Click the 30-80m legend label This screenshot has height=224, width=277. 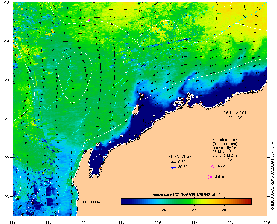point(184,167)
